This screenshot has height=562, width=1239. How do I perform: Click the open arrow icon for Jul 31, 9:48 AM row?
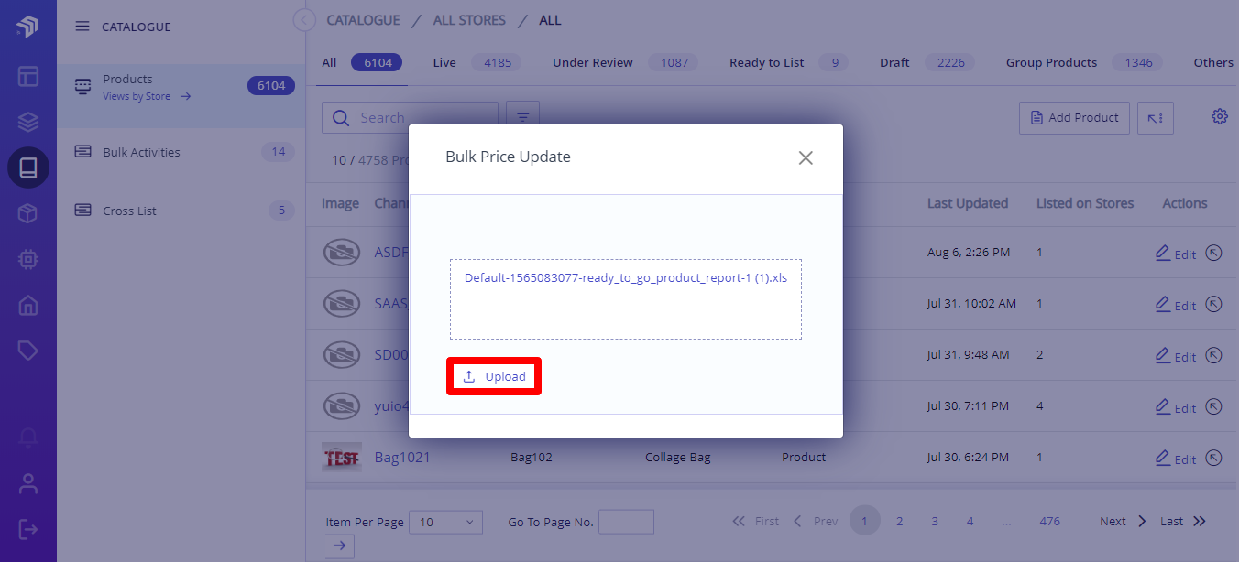point(1214,355)
